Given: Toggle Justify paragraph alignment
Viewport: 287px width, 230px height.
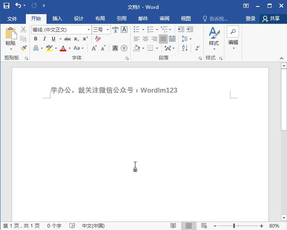Looking at the screenshot, I should tap(163, 39).
